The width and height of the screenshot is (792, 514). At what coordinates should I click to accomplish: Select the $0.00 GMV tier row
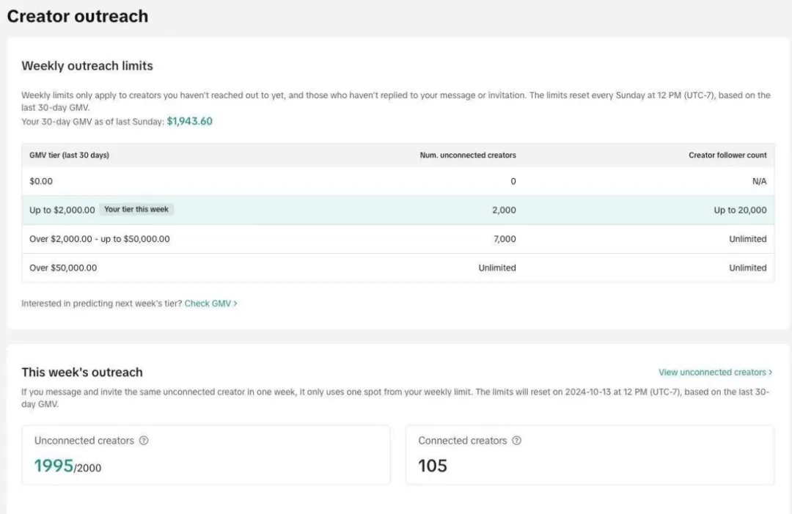click(41, 181)
